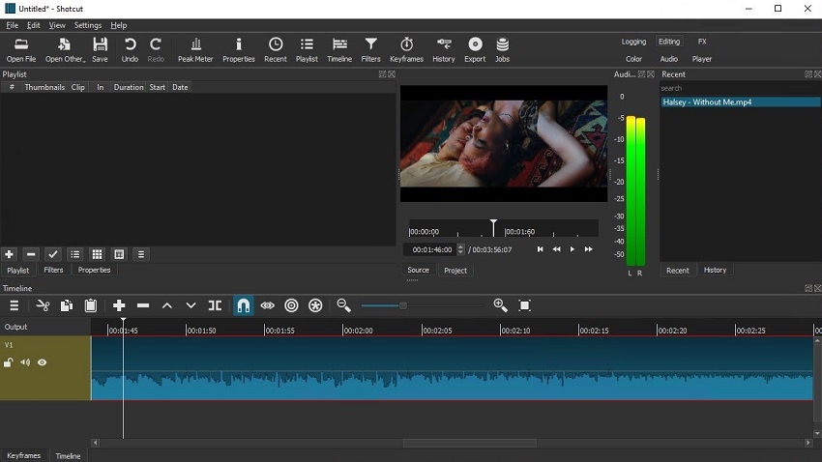
Task: Open the Filters panel from the toolbar
Action: [370, 48]
